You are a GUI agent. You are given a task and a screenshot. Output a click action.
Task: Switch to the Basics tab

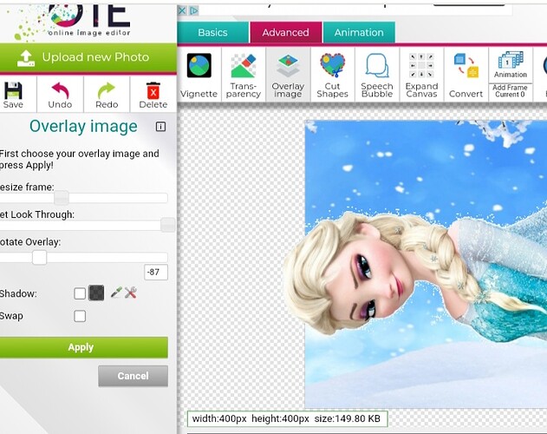click(x=212, y=32)
